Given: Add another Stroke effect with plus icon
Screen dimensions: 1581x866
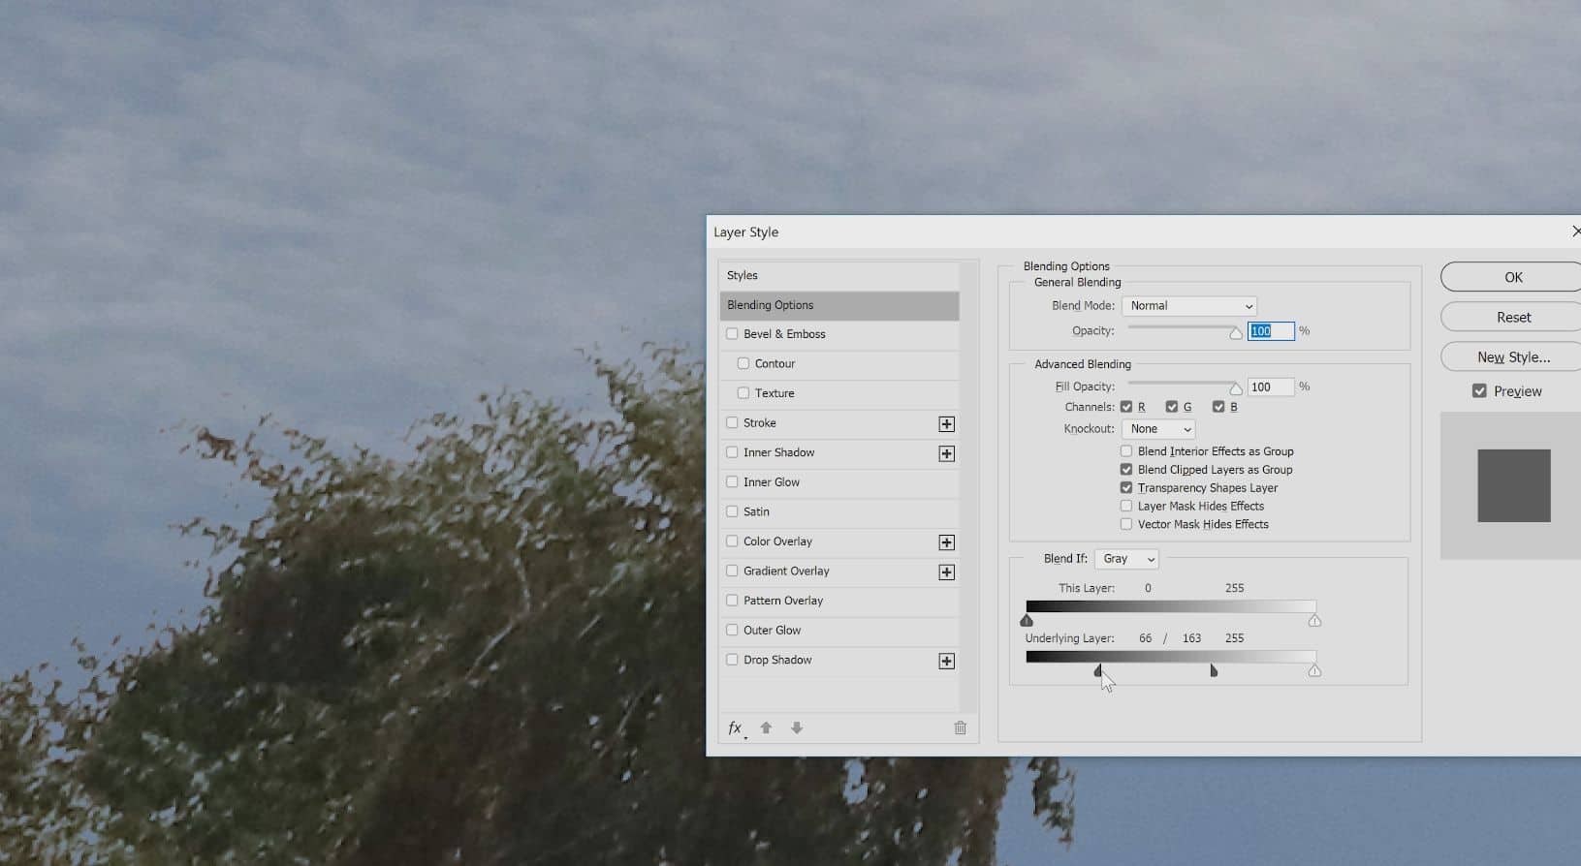Looking at the screenshot, I should (x=947, y=424).
